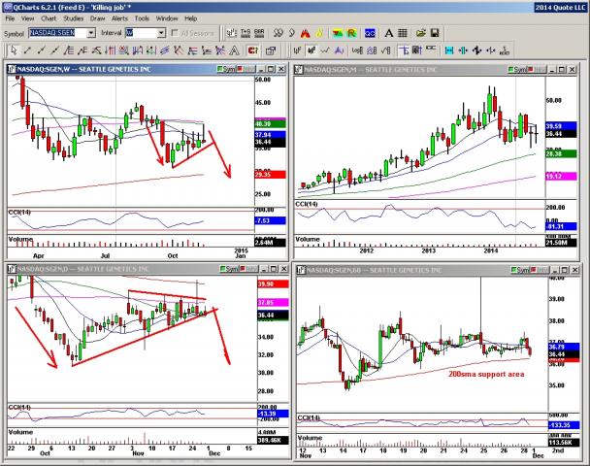
Task: Open the Window menu
Action: click(167, 18)
